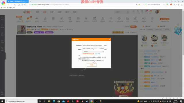Select the second tab in ranking panel
The height and width of the screenshot is (103, 184).
point(150,29)
